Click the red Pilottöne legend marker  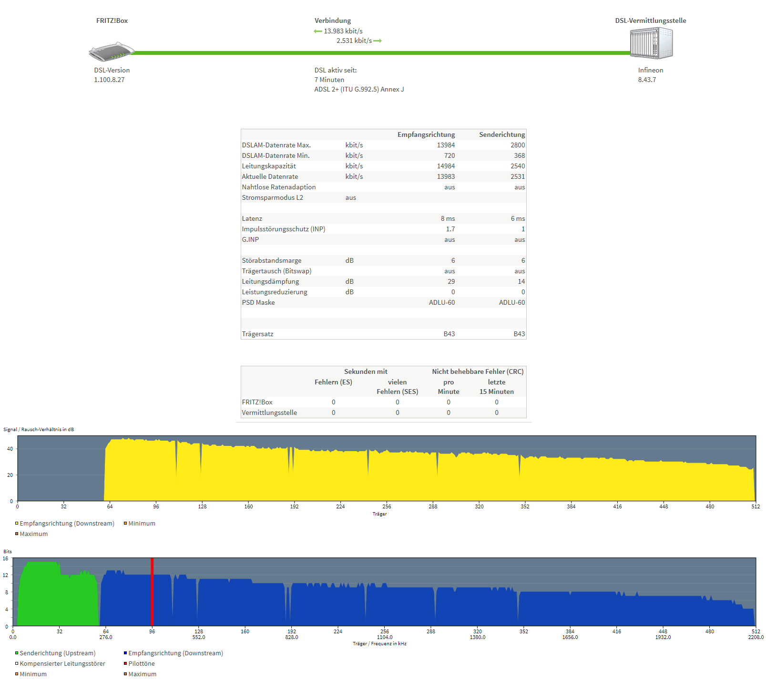point(125,664)
